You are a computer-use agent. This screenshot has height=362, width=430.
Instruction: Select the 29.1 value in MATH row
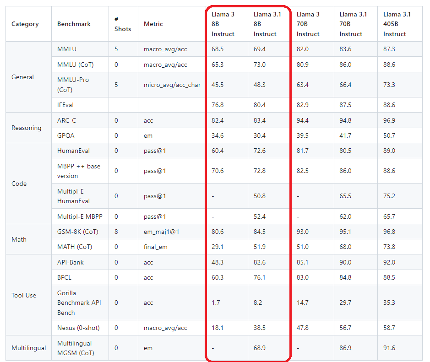(218, 247)
